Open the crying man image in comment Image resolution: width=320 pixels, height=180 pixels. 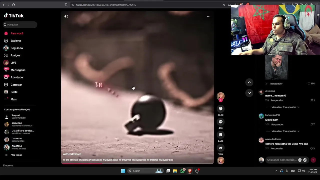pyautogui.click(x=276, y=67)
